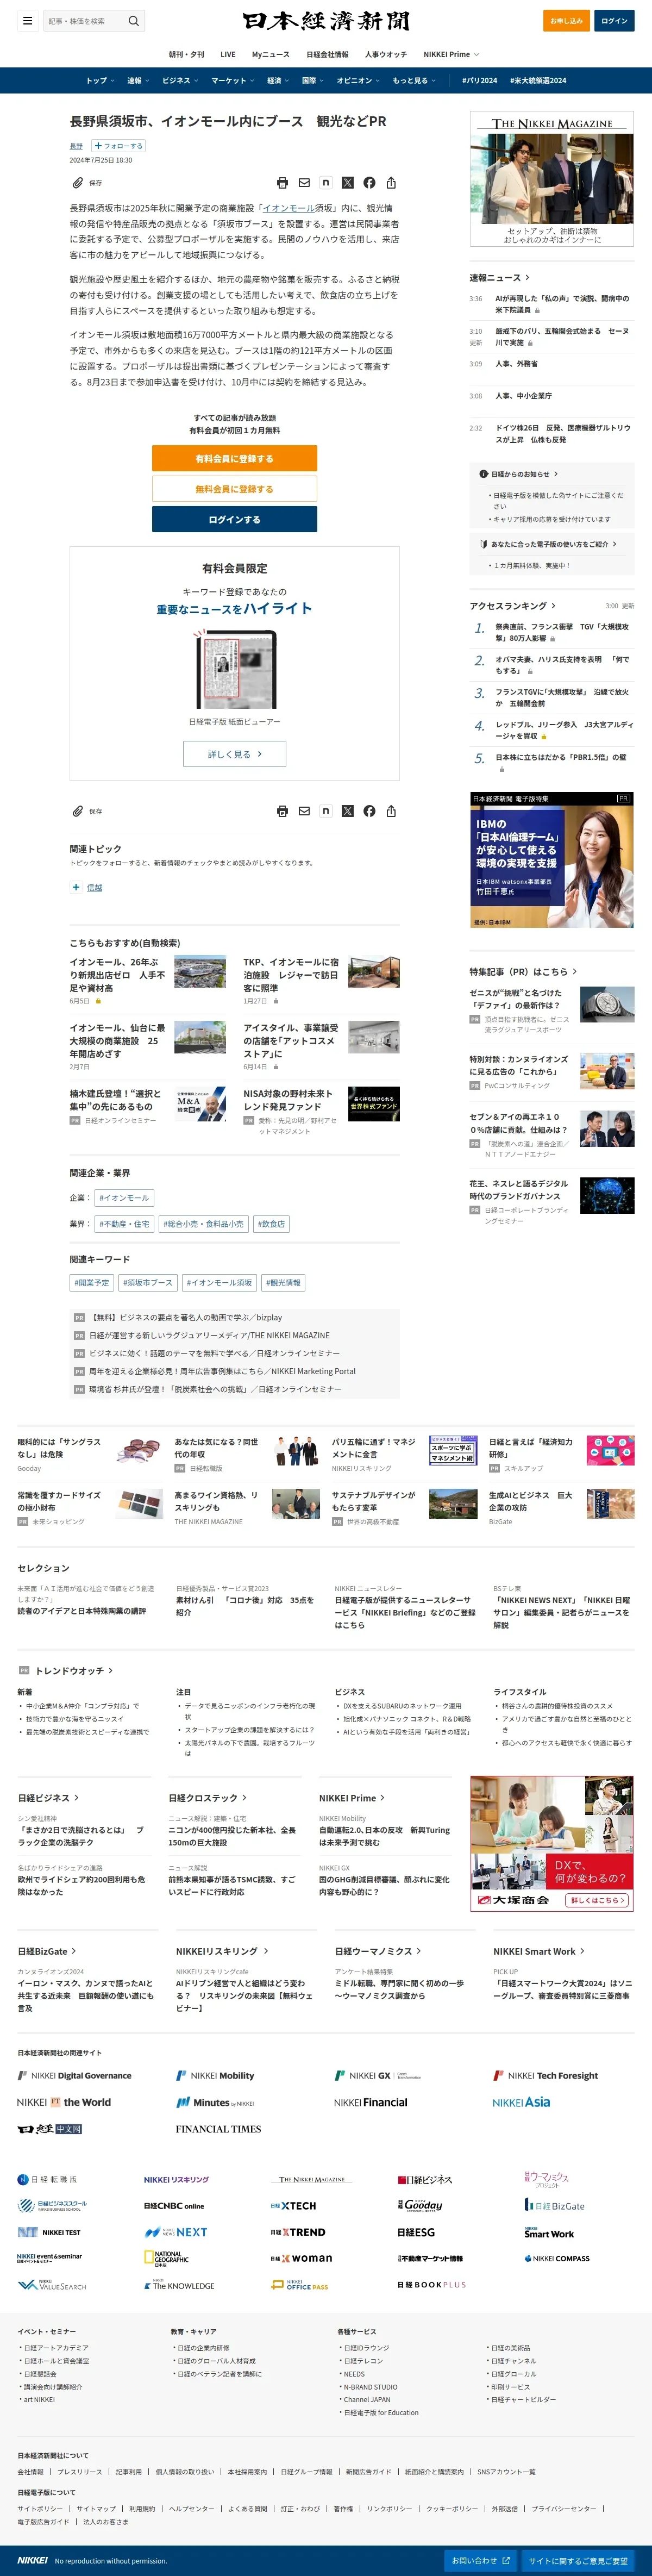Click the orange お申し込み button
This screenshot has height=2576, width=652.
point(566,21)
